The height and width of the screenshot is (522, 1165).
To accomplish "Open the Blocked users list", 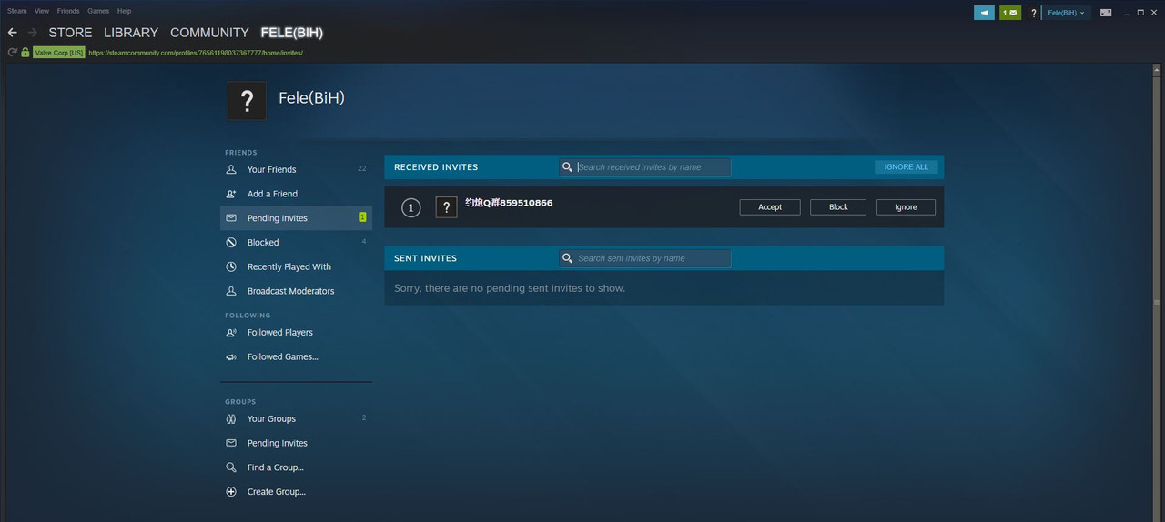I will (x=263, y=243).
